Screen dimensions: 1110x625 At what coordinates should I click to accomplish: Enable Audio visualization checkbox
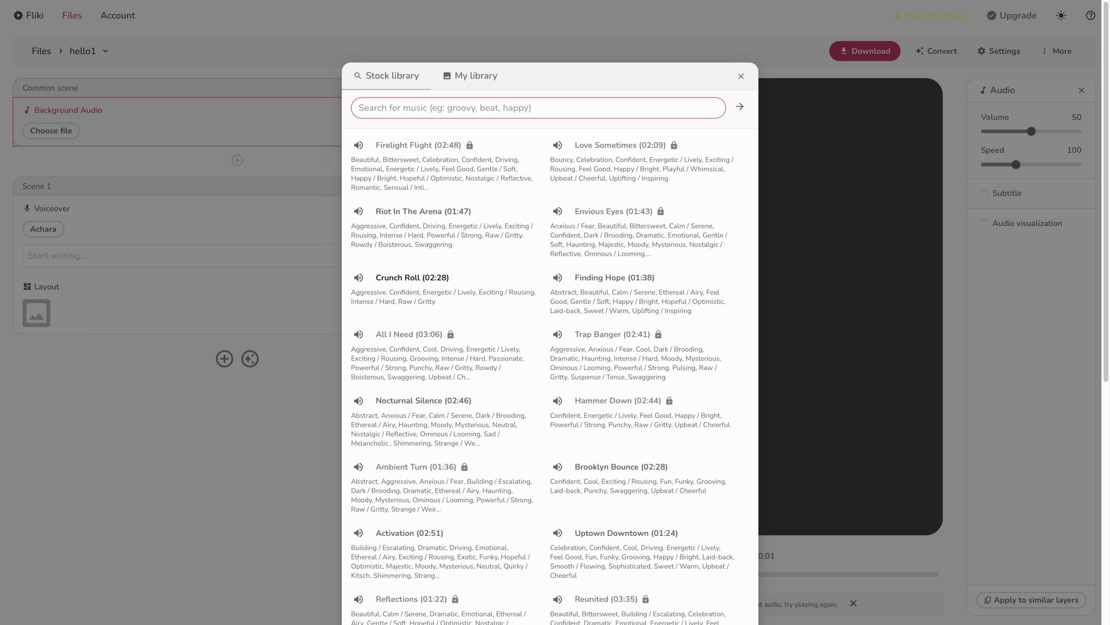[x=984, y=224]
